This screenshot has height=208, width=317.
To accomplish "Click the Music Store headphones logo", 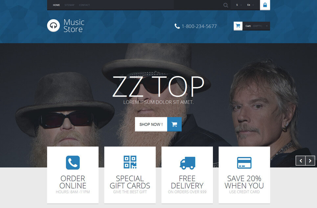I will 53,26.
